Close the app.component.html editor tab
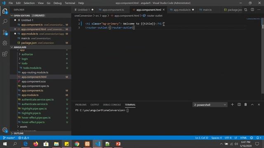The height and width of the screenshot is (148, 264). [164, 10]
